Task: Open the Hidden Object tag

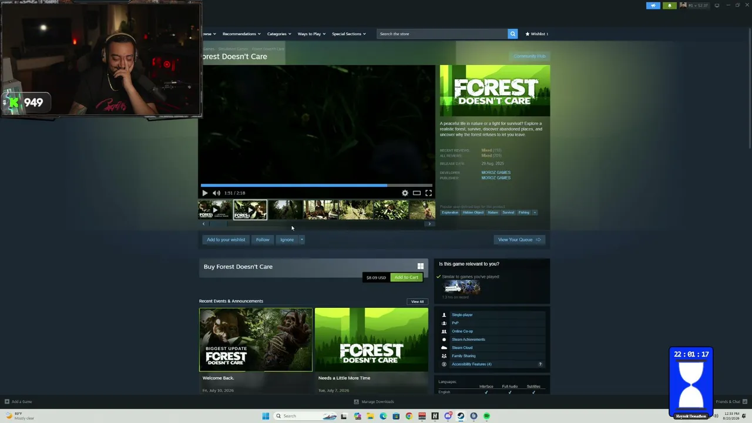Action: pyautogui.click(x=473, y=213)
